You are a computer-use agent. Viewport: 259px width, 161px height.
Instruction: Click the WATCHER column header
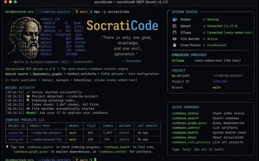click(125, 126)
